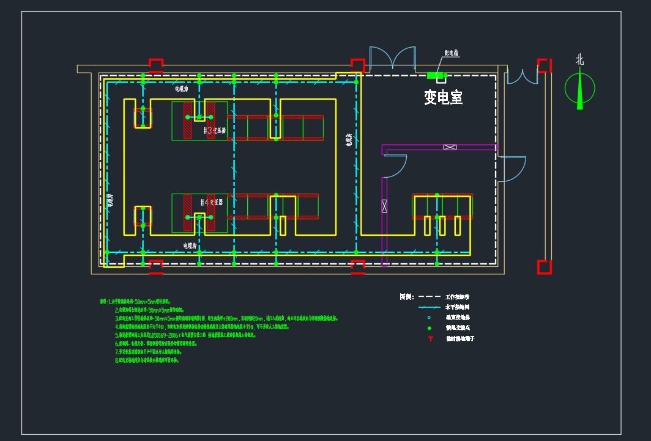
Task: Click the legend's green dot symbol
Action: (x=430, y=328)
